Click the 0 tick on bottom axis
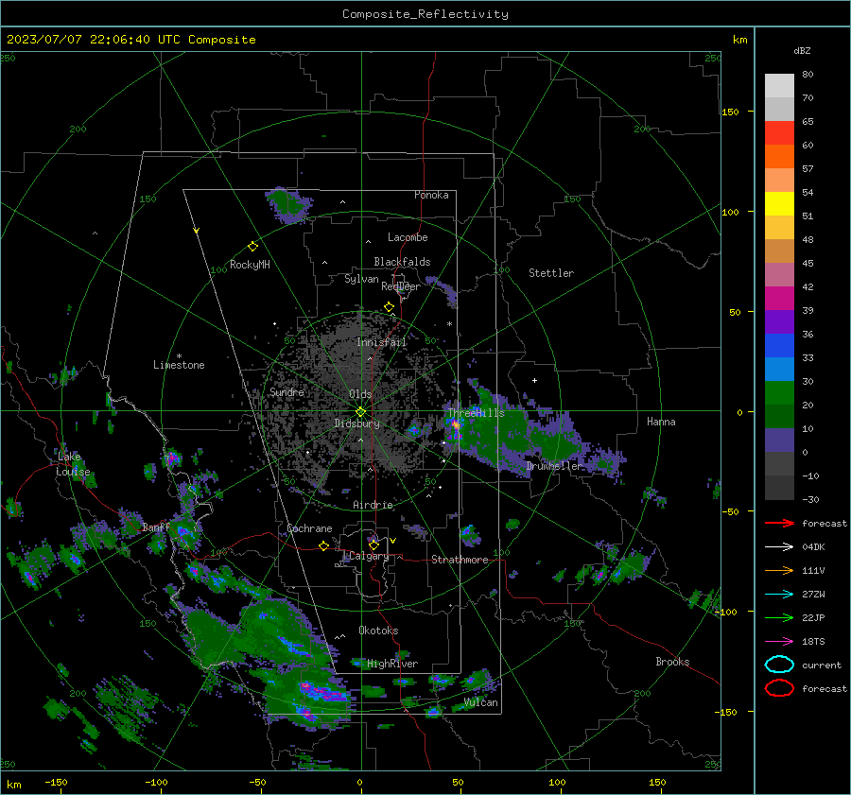The width and height of the screenshot is (851, 795). tap(360, 782)
